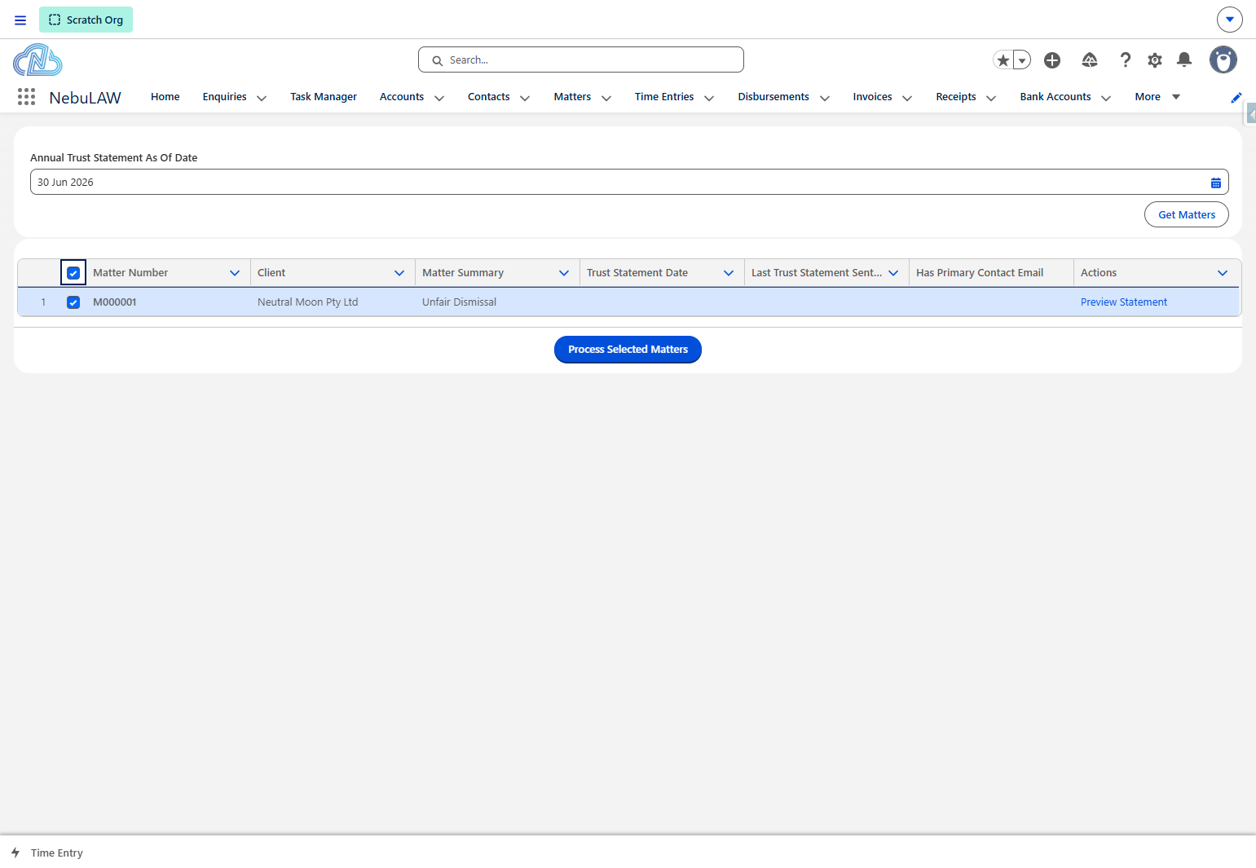Open the date picker calendar icon
This screenshot has width=1256, height=868.
(1216, 183)
